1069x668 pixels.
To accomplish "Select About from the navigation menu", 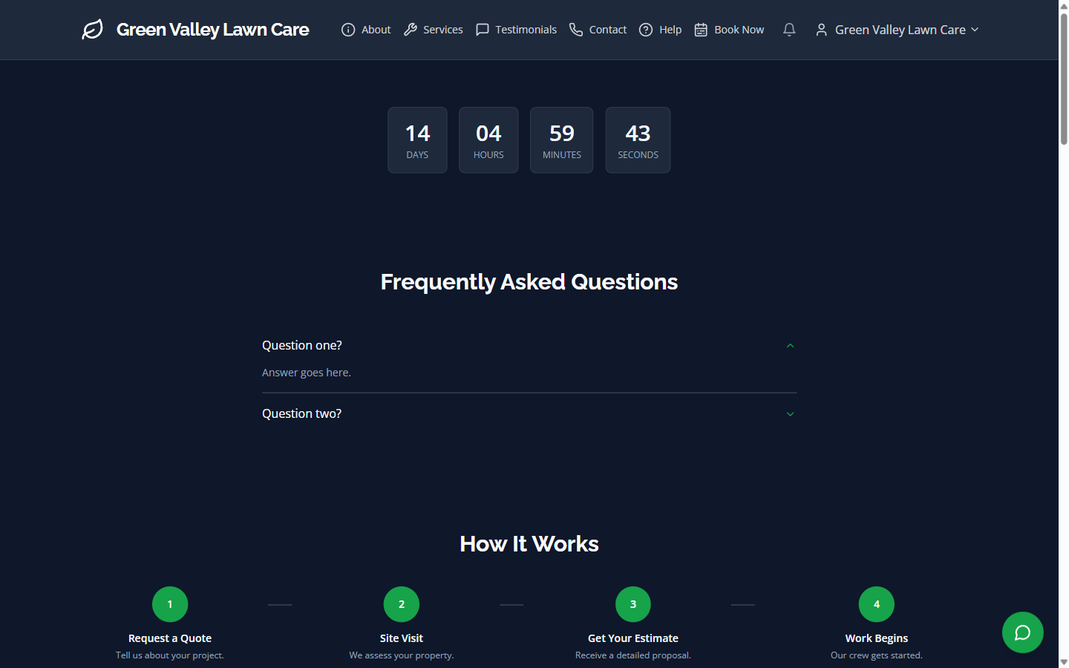I will coord(376,29).
